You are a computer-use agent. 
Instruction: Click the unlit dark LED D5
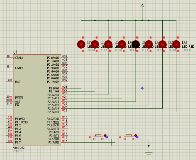136,44
